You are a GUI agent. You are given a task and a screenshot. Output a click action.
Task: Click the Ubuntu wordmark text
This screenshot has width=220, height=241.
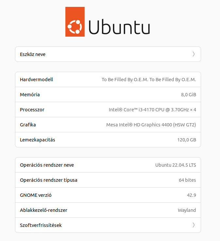pyautogui.click(x=119, y=27)
